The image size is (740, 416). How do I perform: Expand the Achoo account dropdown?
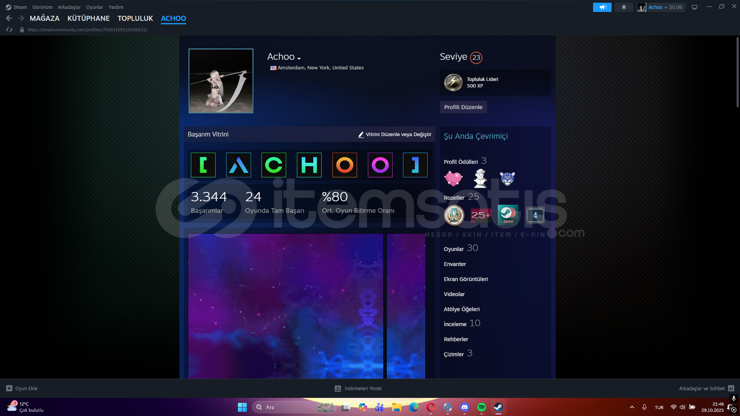pyautogui.click(x=657, y=7)
